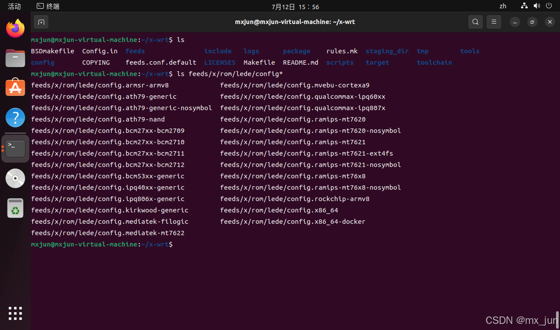Open the Files manager in dock
Image resolution: width=560 pixels, height=330 pixels.
(x=15, y=58)
